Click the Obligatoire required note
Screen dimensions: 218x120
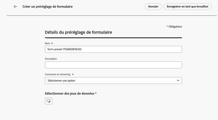(174, 27)
